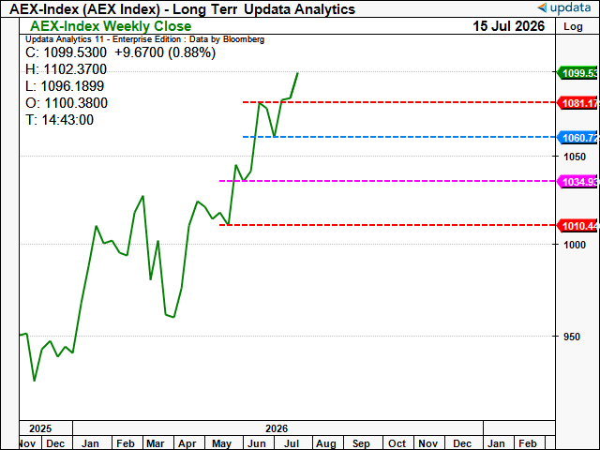Click the Nov month label under 2026
The image size is (600, 450).
[x=427, y=443]
